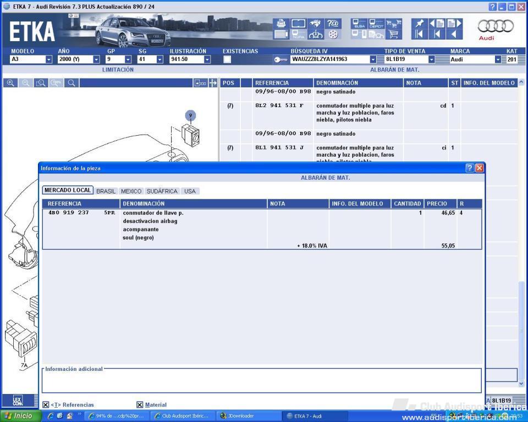
Task: Switch to the USA tab
Action: click(190, 191)
